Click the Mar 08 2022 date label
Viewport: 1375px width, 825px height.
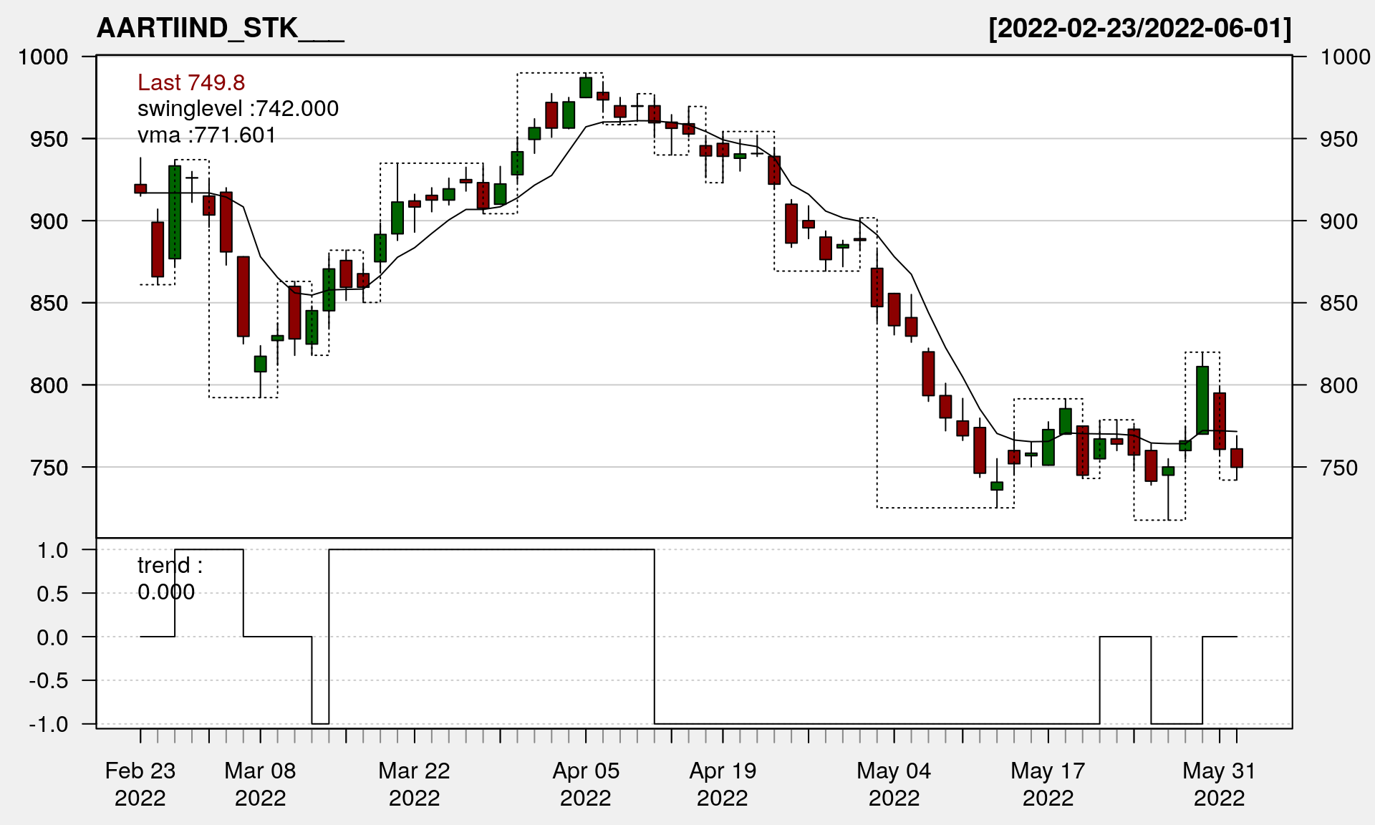pos(260,783)
